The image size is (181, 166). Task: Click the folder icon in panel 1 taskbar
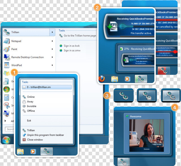click(20, 151)
